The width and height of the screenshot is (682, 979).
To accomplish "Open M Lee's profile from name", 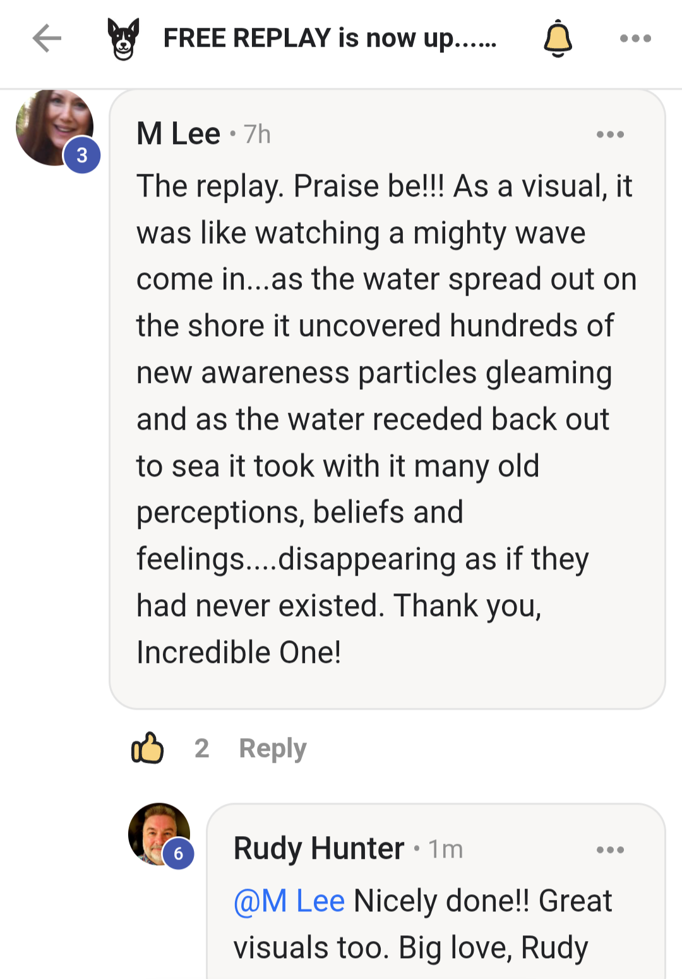I will [178, 134].
